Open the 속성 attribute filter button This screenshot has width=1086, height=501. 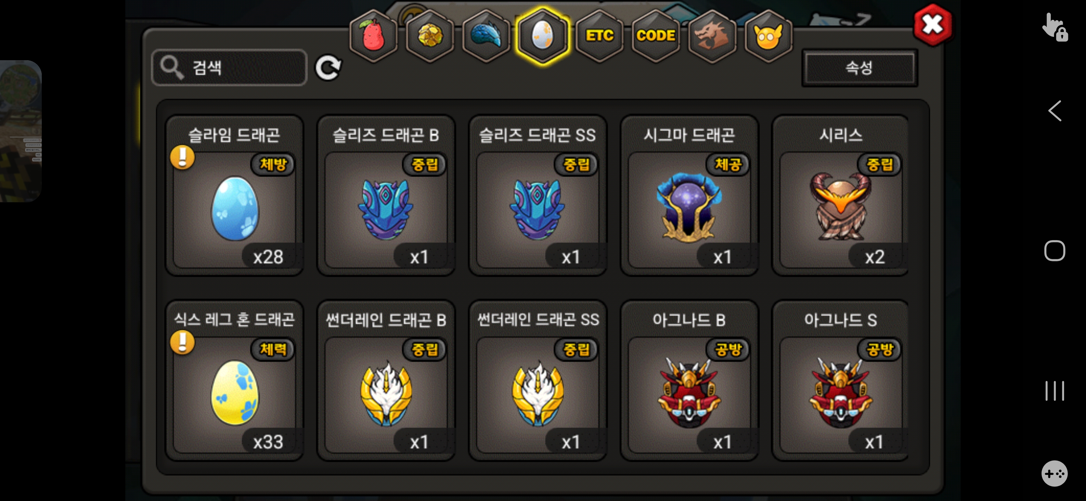point(860,68)
